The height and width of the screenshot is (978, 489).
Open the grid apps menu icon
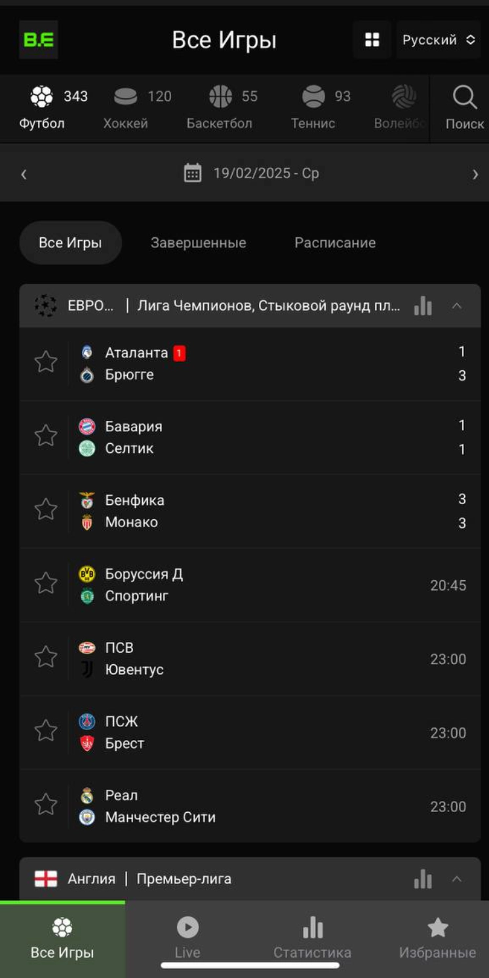(x=372, y=40)
